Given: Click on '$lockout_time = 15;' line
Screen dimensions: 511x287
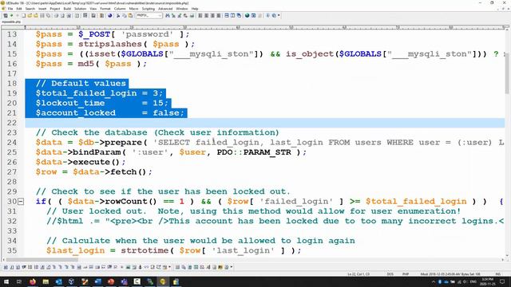Looking at the screenshot, I should click(101, 103).
